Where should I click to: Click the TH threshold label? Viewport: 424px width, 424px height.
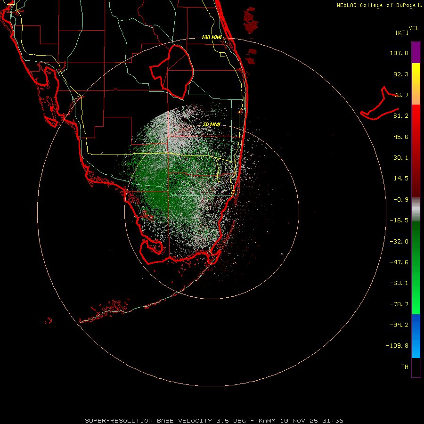point(405,367)
